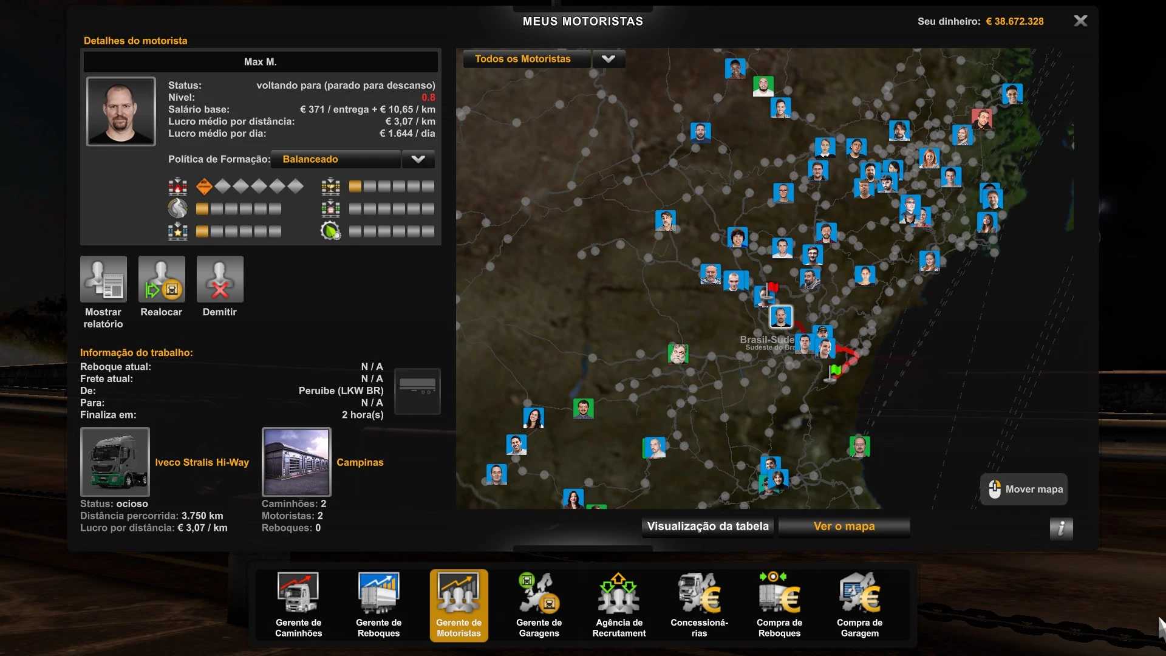Click Realocar driver icon

pyautogui.click(x=162, y=279)
